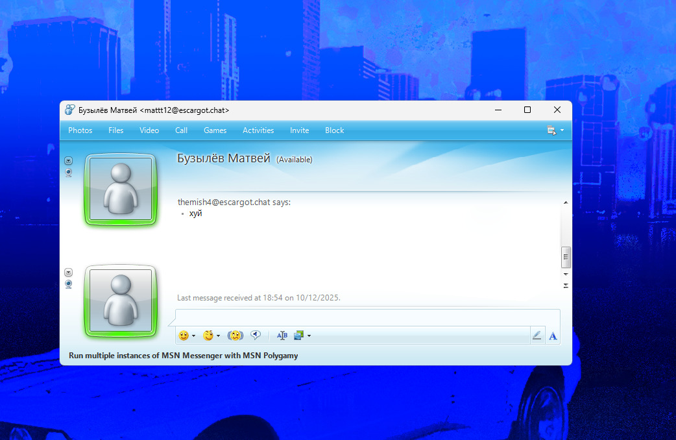Click the last message received timestamp
The image size is (676, 440).
pos(259,298)
